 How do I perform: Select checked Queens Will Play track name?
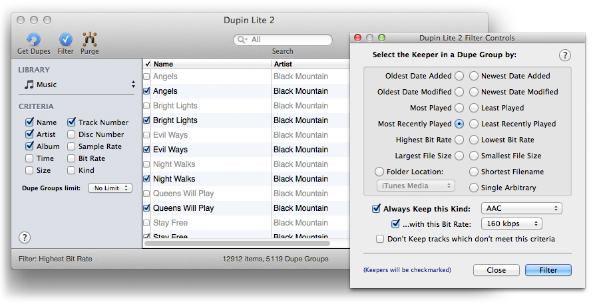(183, 208)
